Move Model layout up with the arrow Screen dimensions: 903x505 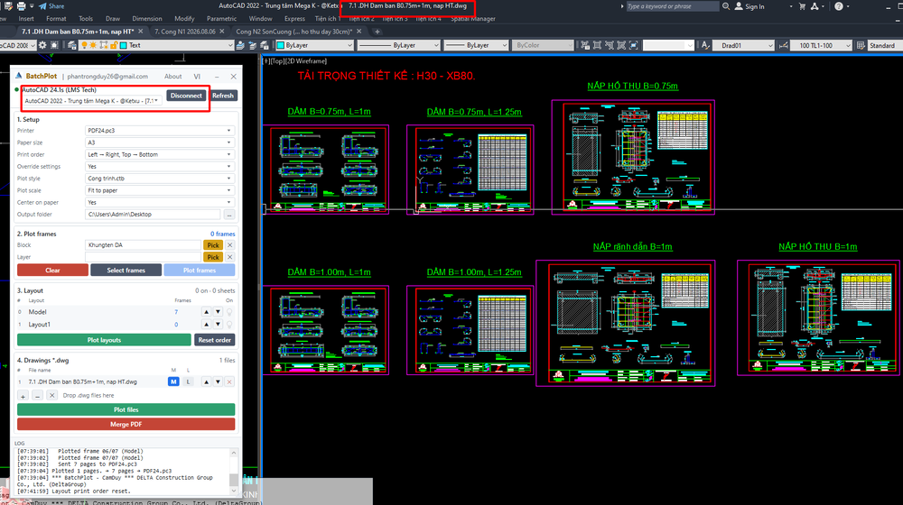[x=206, y=312]
